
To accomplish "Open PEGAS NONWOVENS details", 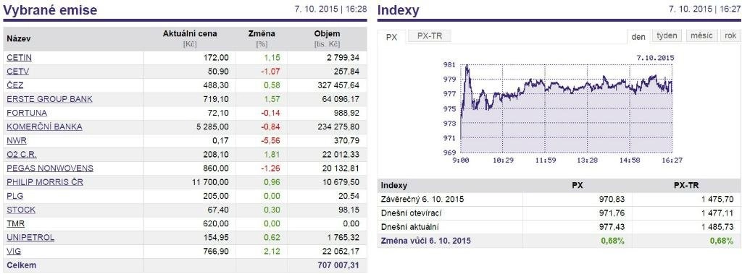I will [50, 168].
